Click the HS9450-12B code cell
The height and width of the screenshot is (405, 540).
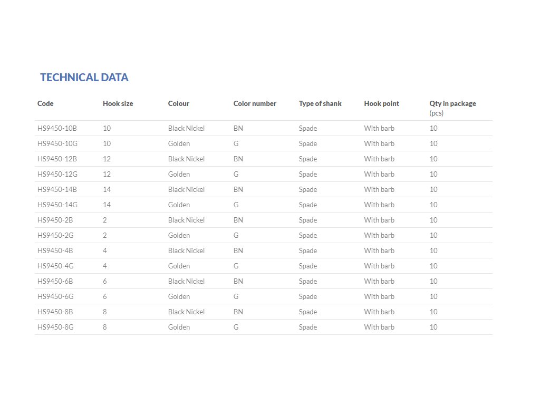57,159
